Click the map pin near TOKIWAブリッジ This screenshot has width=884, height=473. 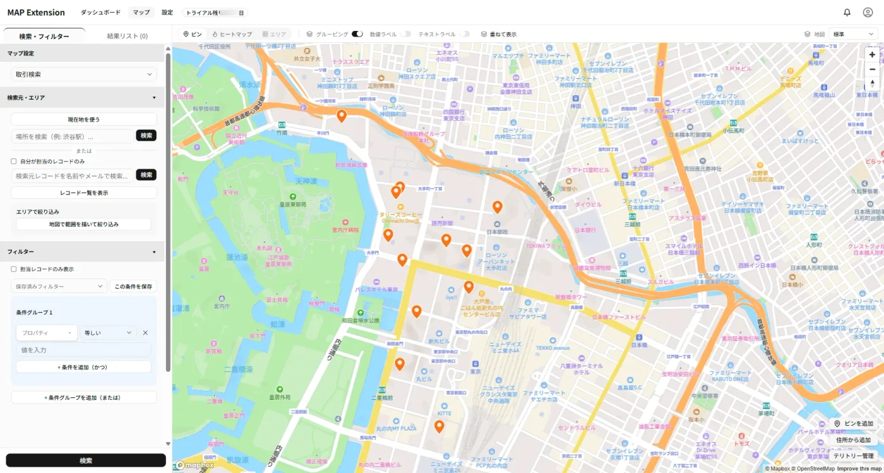point(498,207)
